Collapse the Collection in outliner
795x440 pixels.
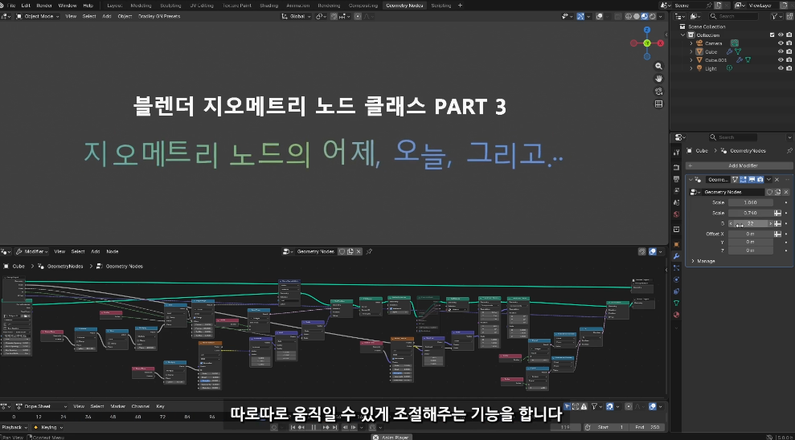tap(683, 35)
